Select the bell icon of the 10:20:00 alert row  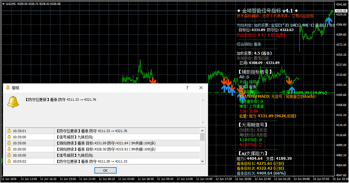click(x=9, y=149)
